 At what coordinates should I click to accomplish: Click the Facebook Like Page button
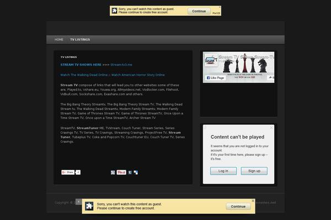tap(215, 78)
